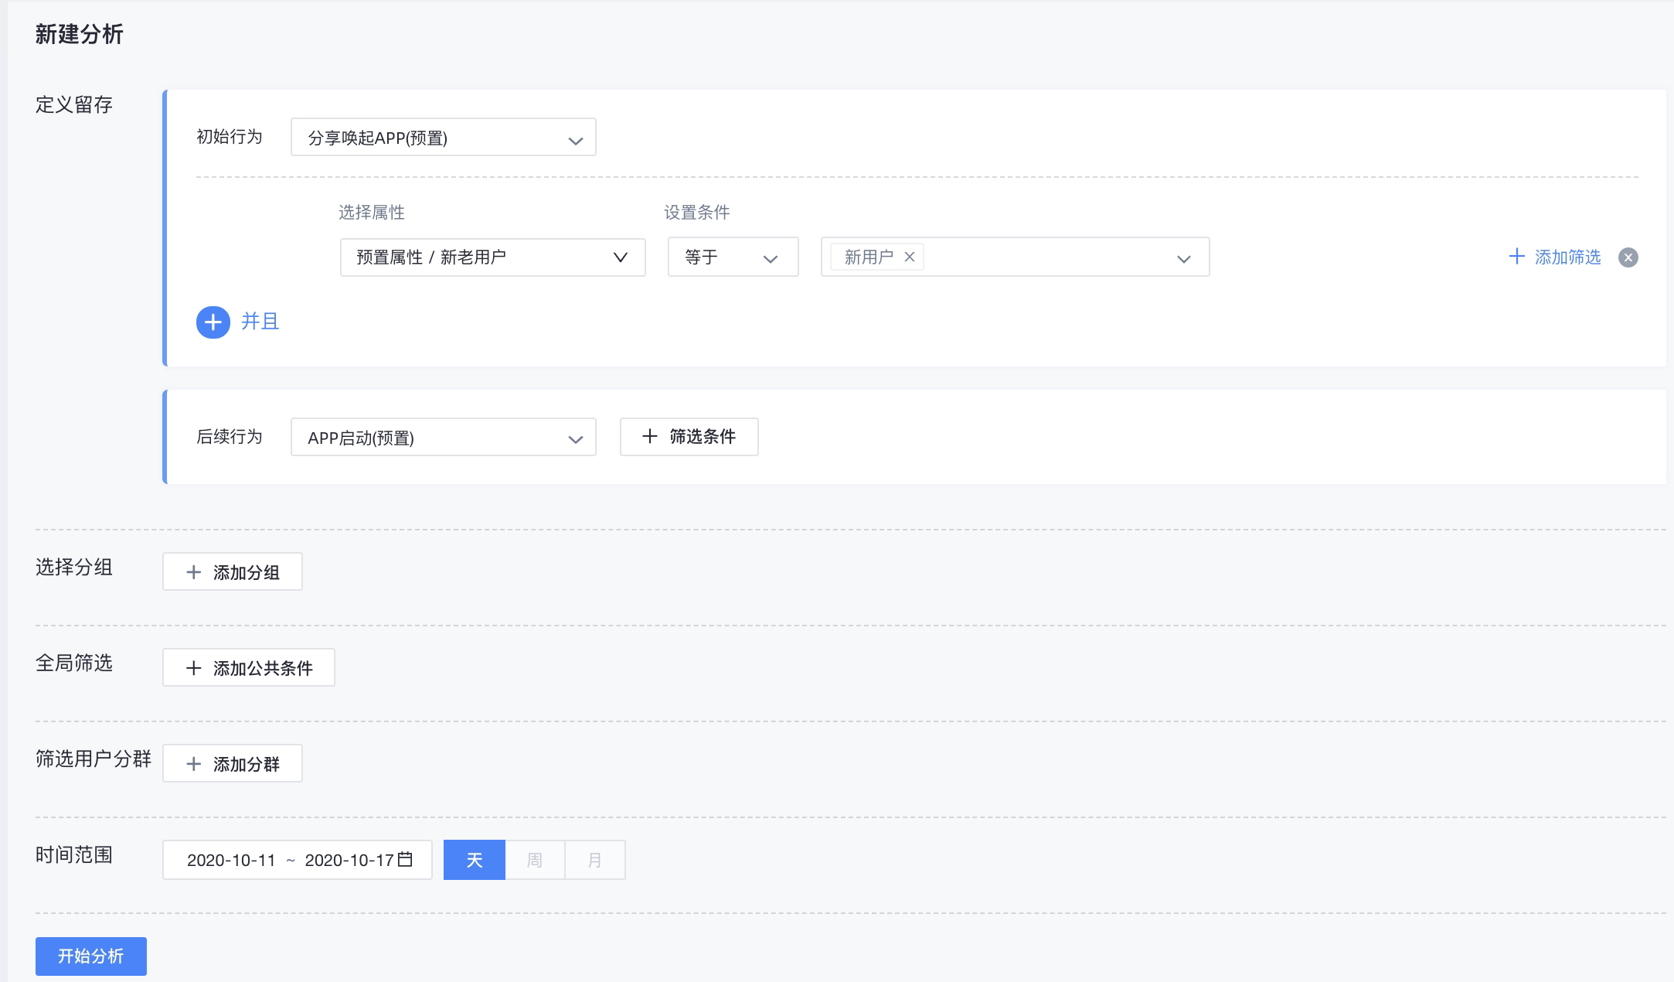Remove the 新用户 tag via its x
This screenshot has width=1674, height=982.
[910, 257]
